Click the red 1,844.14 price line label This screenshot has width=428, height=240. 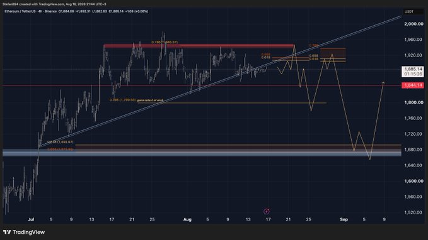pyautogui.click(x=413, y=85)
